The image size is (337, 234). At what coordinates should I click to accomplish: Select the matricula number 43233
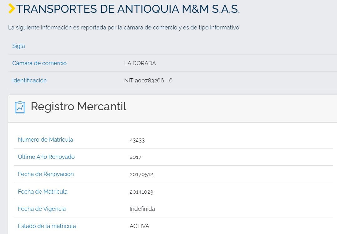point(137,140)
